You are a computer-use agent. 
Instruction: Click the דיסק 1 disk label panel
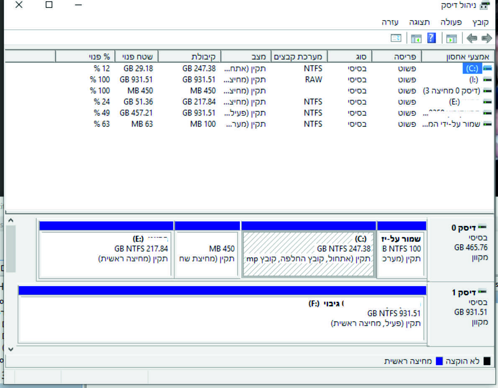tap(460, 314)
